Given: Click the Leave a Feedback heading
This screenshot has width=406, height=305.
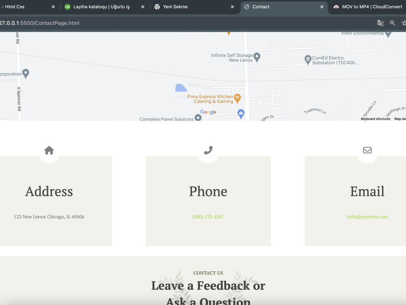Looking at the screenshot, I should 208,293.
